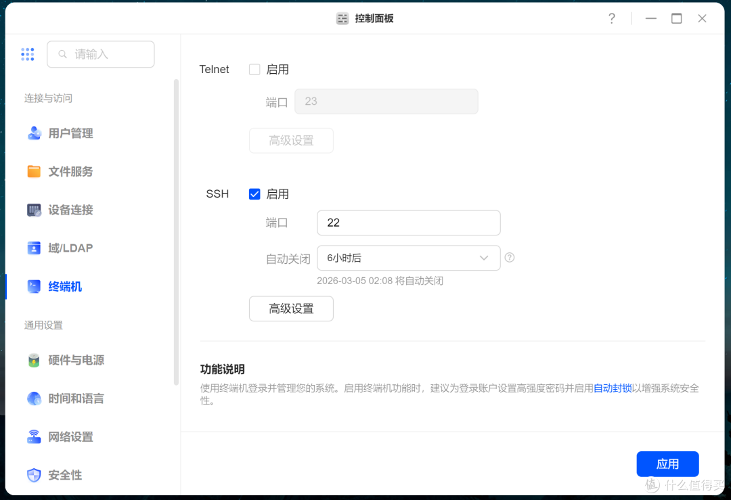Click the search box 请输入
The width and height of the screenshot is (731, 500).
[x=101, y=54]
